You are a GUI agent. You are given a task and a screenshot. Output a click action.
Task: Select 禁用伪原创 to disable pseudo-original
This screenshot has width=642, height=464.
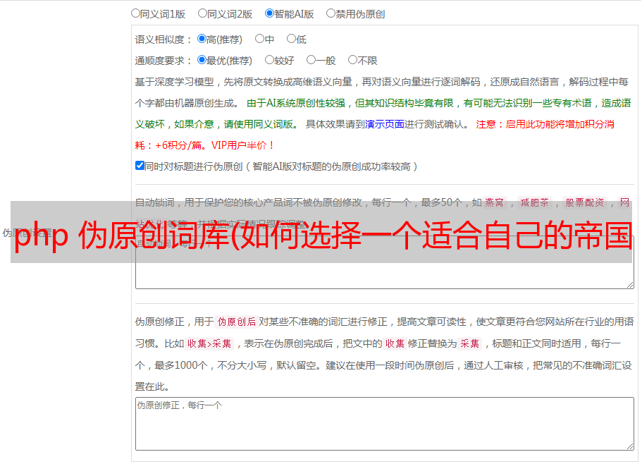tap(331, 13)
